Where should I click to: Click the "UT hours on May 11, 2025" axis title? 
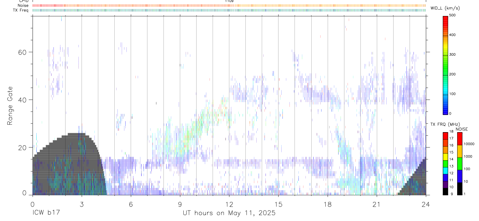pos(229,213)
